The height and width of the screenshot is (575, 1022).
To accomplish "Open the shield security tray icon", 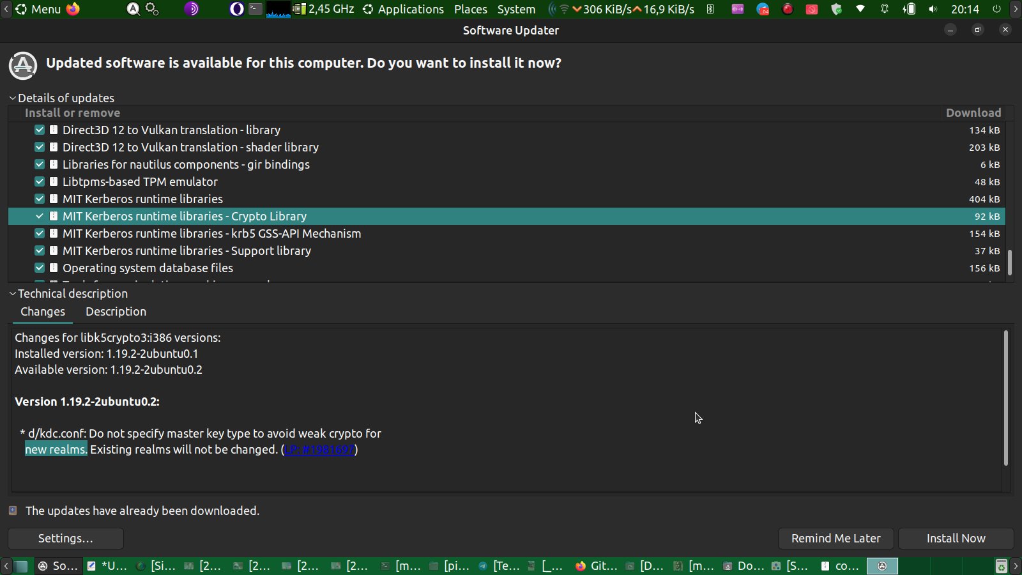I will [x=836, y=9].
